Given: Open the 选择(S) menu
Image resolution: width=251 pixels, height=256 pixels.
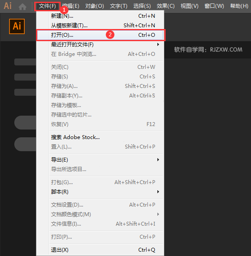Looking at the screenshot, I should [x=142, y=6].
